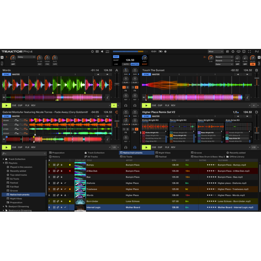The image size is (261, 261).
Task: Adjust Deck A channel volume fader
Action: tap(117, 84)
